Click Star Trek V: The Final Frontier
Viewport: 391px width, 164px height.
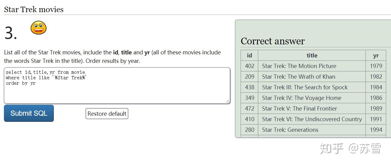[299, 108]
